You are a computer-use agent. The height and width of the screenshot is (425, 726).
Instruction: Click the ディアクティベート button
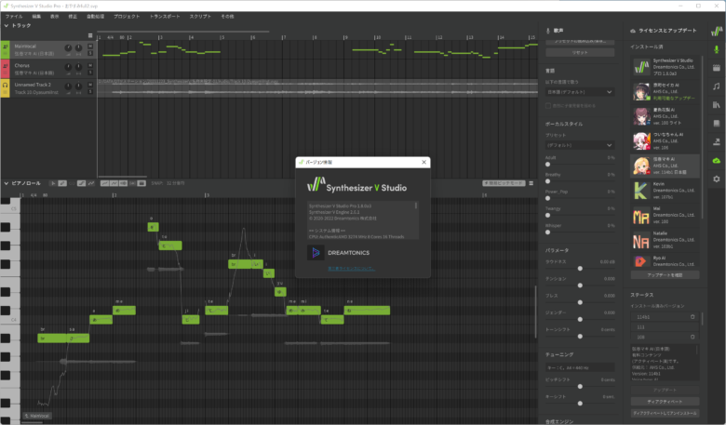[x=665, y=402]
